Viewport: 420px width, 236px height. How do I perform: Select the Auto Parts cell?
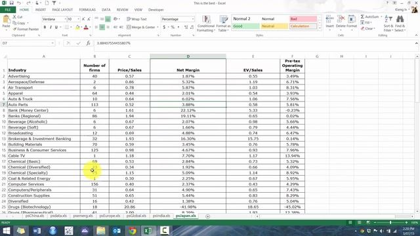(44, 105)
